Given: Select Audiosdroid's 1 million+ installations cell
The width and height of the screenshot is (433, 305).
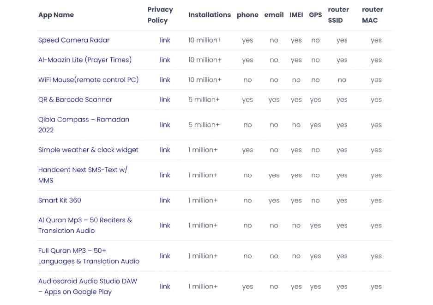Looking at the screenshot, I should [203, 287].
